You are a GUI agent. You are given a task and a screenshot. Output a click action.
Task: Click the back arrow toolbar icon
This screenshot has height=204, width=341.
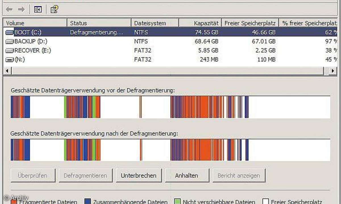[9, 10]
